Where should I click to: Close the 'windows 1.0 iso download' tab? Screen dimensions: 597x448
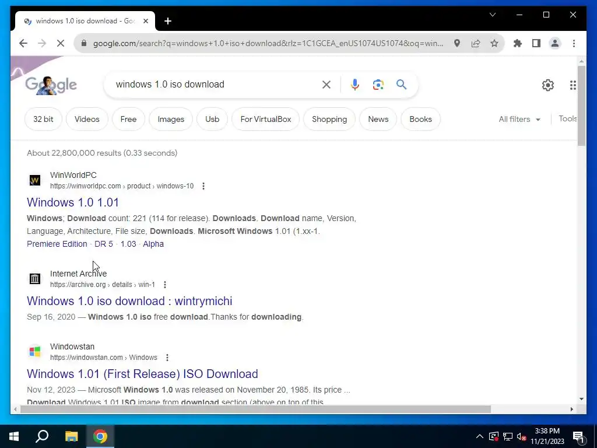(x=145, y=22)
